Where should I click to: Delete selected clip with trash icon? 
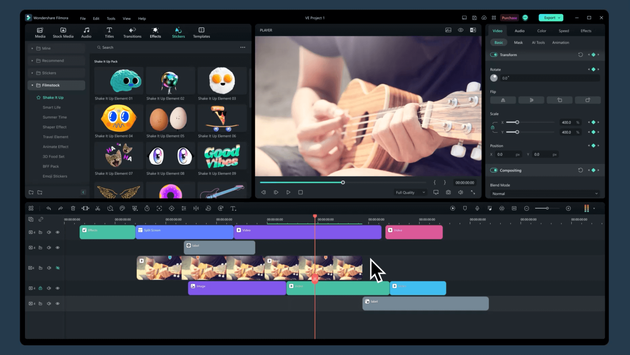click(x=73, y=208)
